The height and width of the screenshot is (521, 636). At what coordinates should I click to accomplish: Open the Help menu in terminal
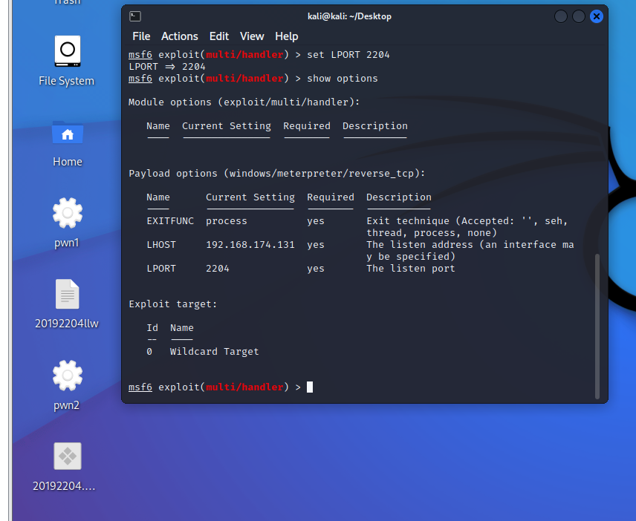point(286,36)
